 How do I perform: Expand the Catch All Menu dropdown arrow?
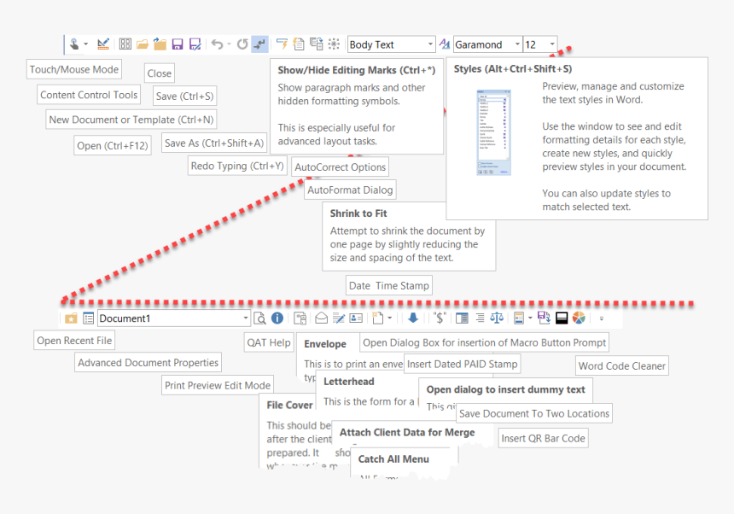pos(389,318)
